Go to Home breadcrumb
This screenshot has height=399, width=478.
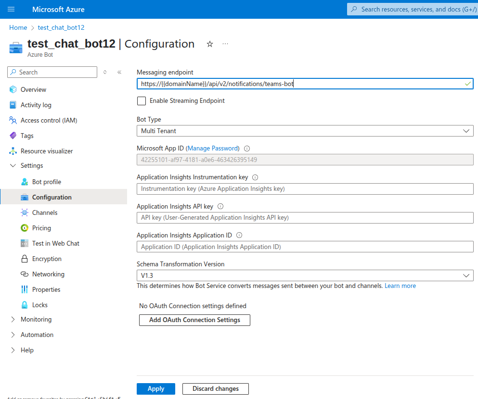(x=18, y=27)
